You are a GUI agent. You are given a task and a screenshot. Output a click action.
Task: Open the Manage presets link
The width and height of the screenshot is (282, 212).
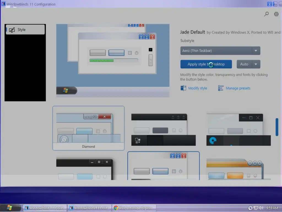pos(238,88)
